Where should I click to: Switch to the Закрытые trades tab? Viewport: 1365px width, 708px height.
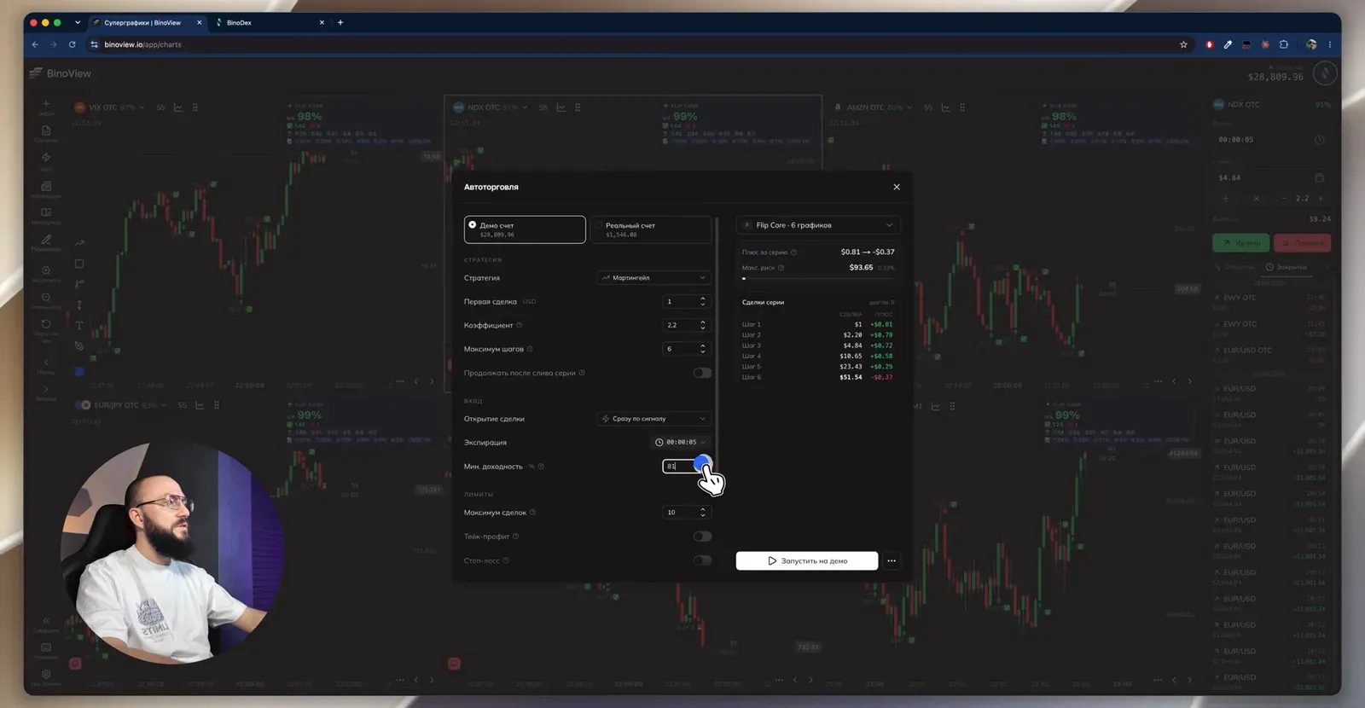1287,267
